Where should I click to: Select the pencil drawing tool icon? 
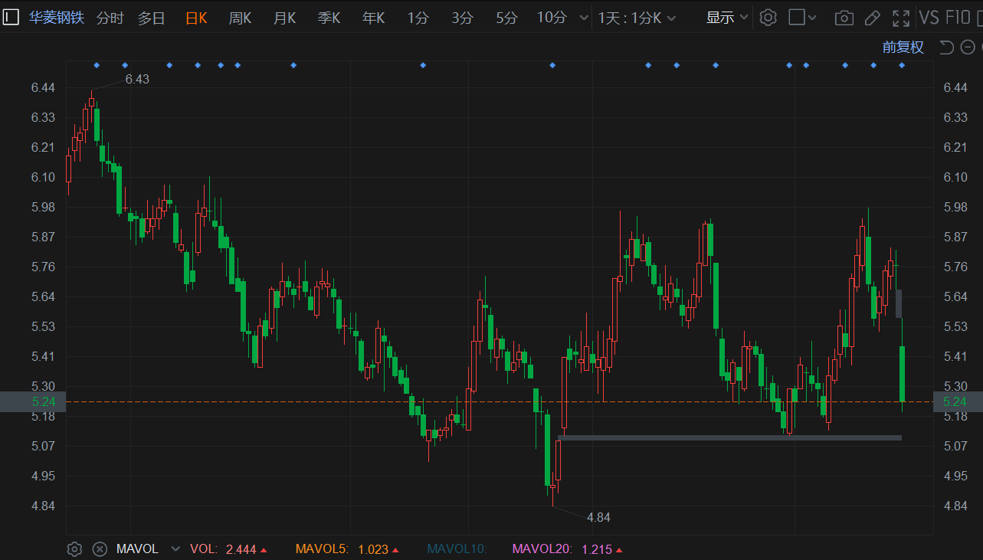coord(872,18)
